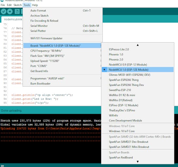Click the scroll-down triangle in boards list
Screen dimensions: 178x167
[x=137, y=161]
